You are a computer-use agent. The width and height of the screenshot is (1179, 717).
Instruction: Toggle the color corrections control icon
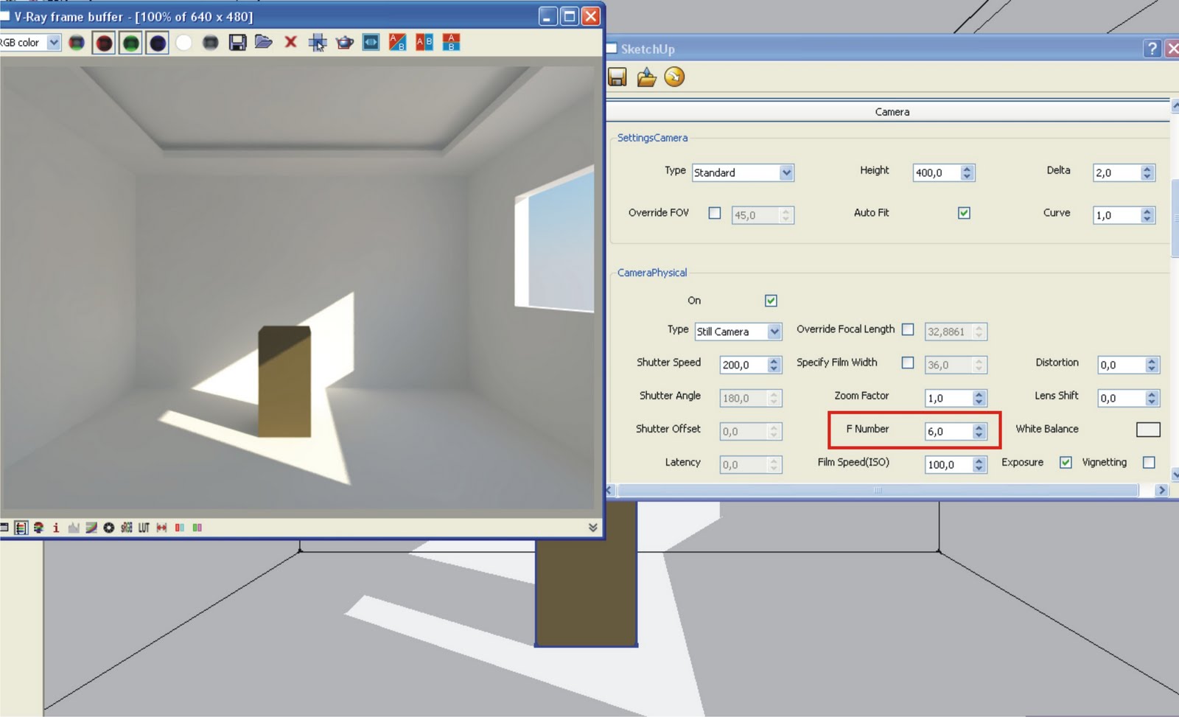pyautogui.click(x=21, y=528)
